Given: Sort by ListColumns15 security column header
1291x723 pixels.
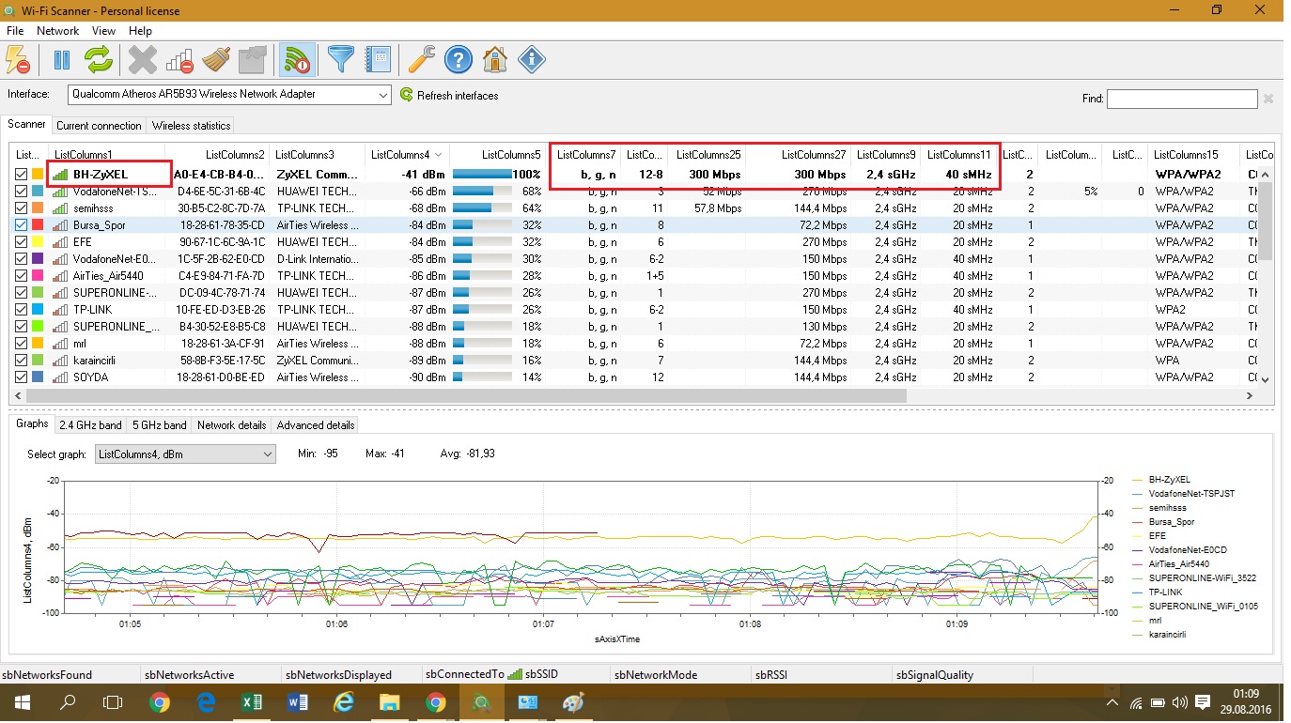Looking at the screenshot, I should click(1193, 154).
